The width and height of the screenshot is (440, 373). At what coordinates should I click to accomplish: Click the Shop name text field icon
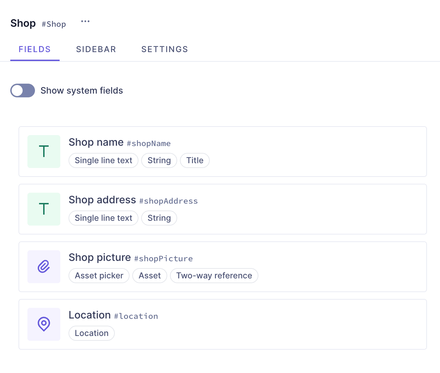click(44, 152)
